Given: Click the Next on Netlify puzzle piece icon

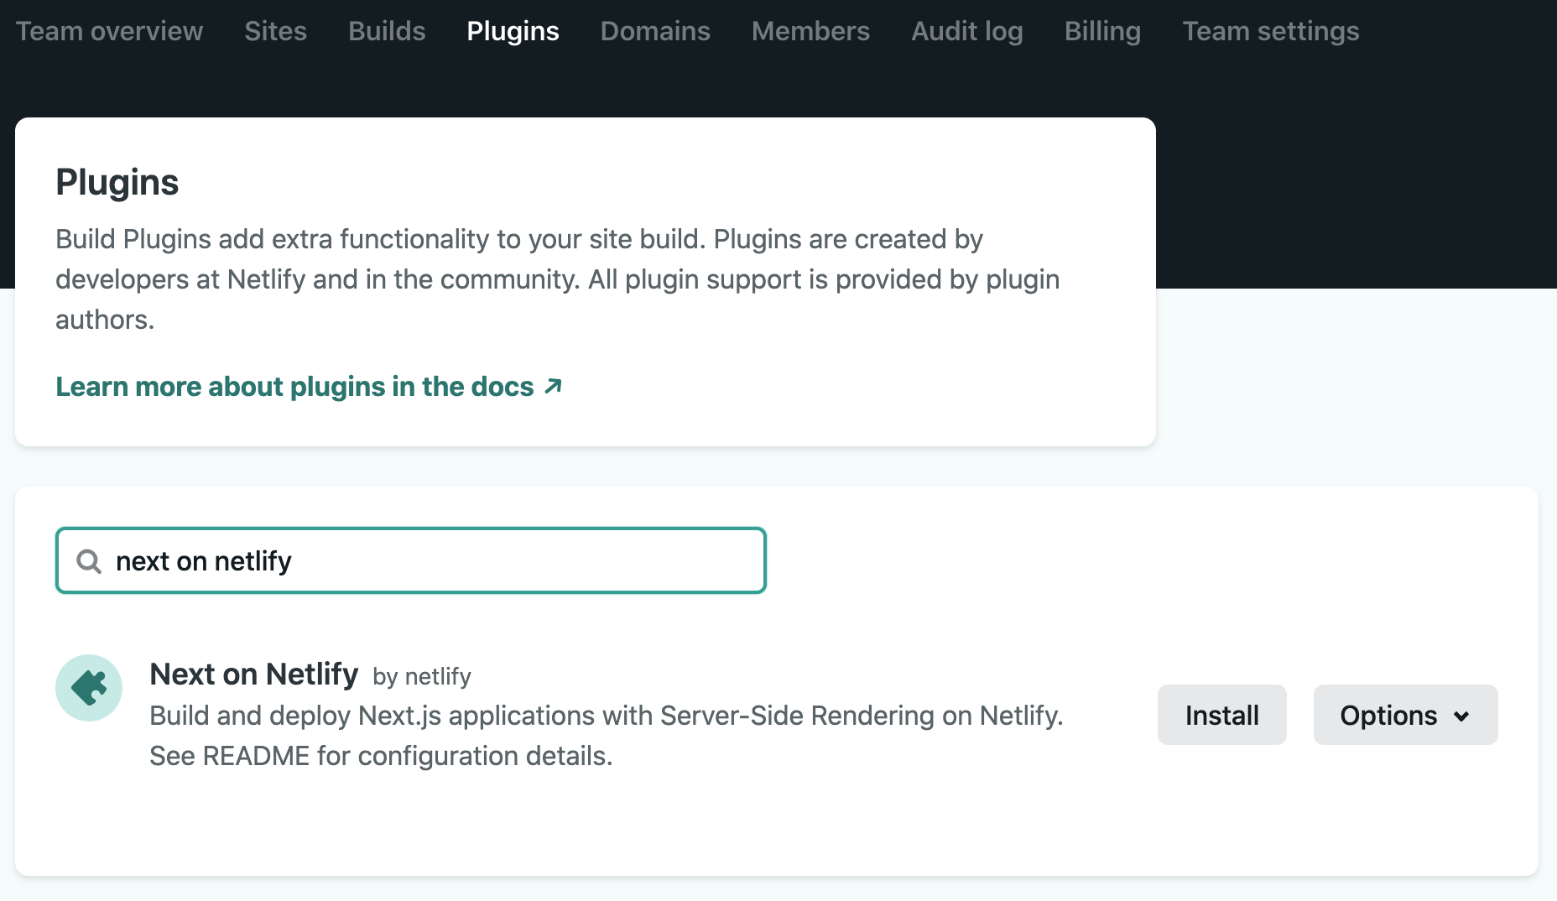Looking at the screenshot, I should 89,687.
